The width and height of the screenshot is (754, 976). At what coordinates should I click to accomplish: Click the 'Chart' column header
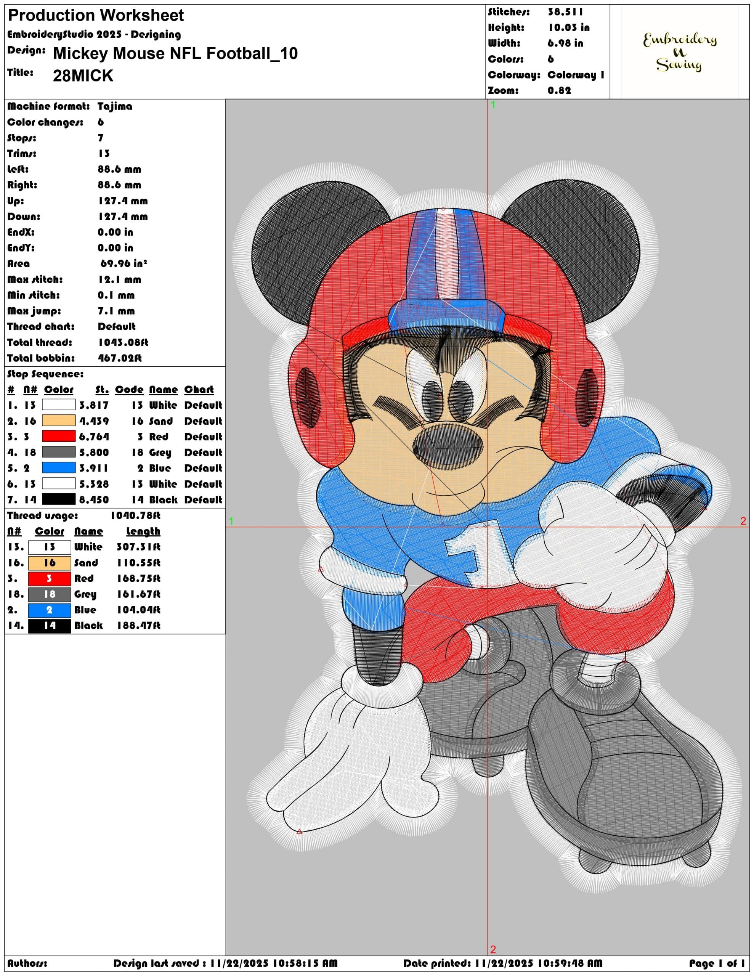point(199,390)
